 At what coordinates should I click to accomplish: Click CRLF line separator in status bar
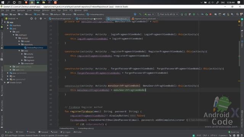(205, 135)
